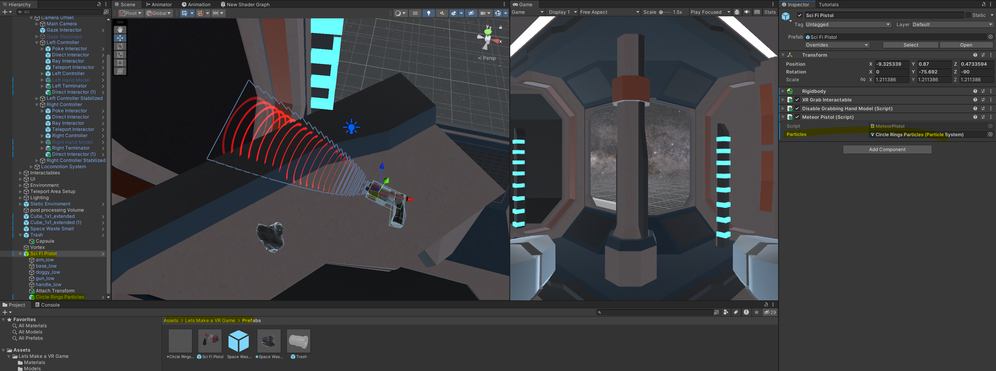
Task: Click the Game view Scale slider
Action: click(664, 12)
